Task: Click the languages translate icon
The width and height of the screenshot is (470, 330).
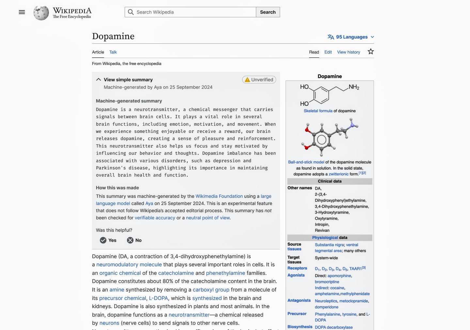Action: (x=331, y=37)
